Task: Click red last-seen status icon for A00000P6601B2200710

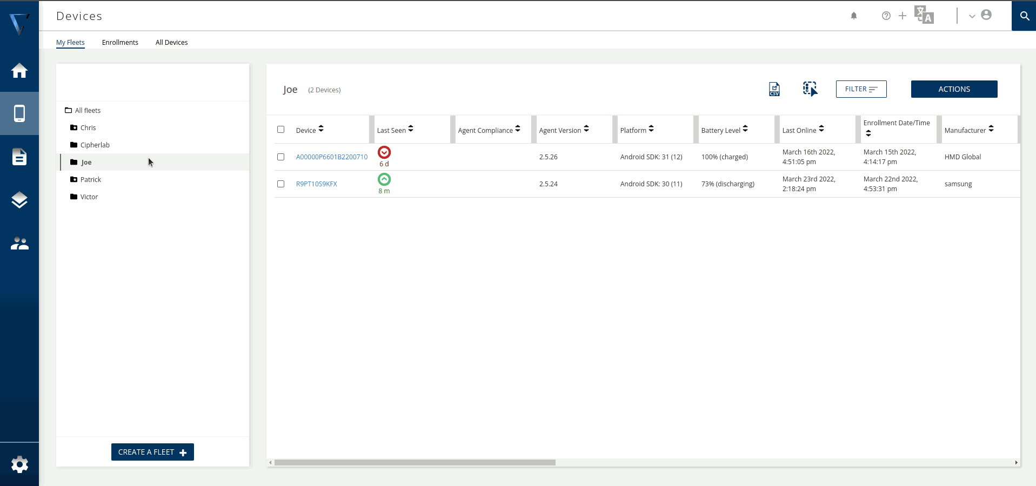Action: coord(384,152)
